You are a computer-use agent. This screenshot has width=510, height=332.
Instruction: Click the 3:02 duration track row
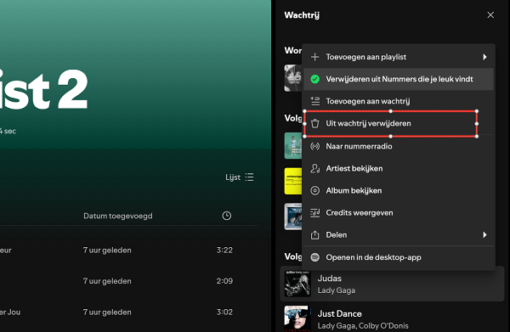[129, 312]
